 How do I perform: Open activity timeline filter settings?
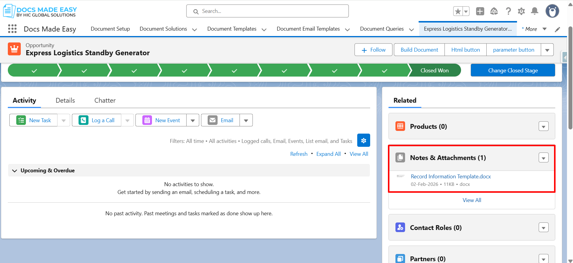coord(364,141)
